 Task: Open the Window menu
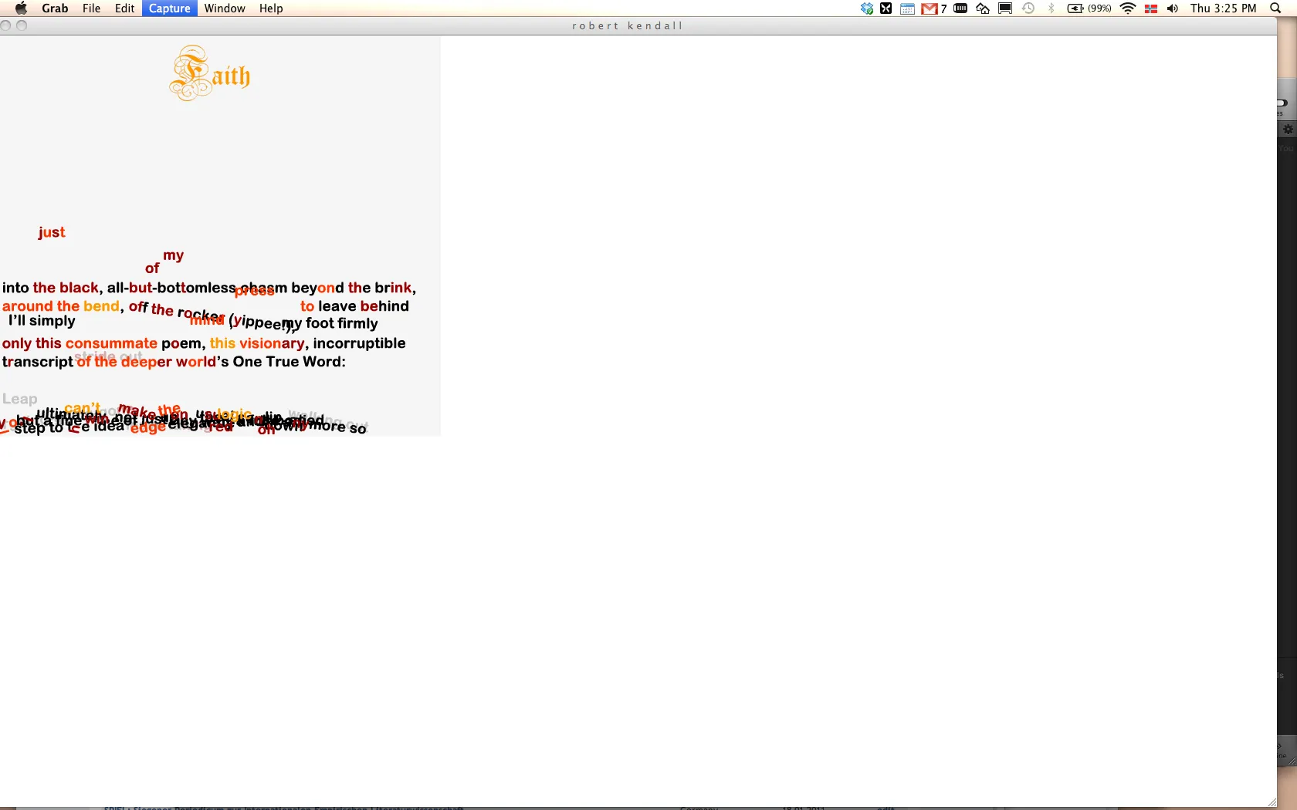pos(224,8)
